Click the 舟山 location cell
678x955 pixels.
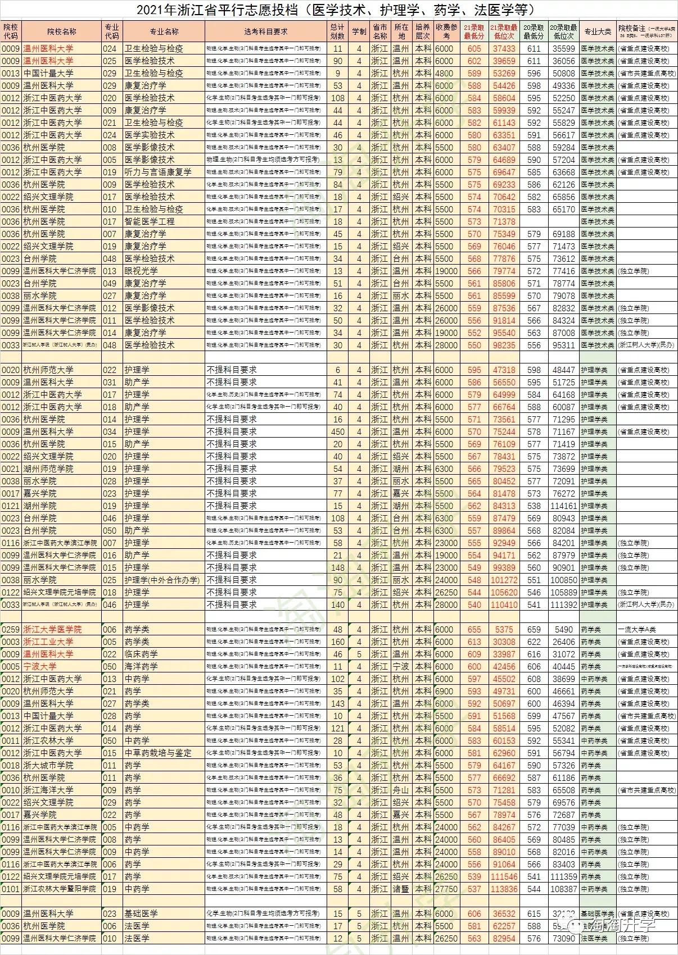point(401,790)
